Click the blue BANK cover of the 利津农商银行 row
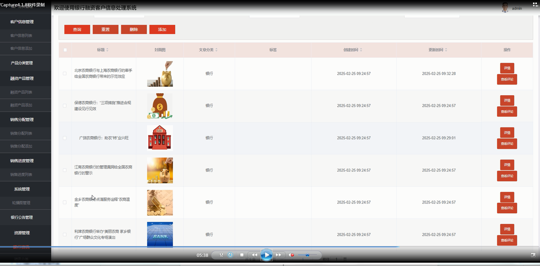Viewport: 540px width, 266px height. coord(160,234)
